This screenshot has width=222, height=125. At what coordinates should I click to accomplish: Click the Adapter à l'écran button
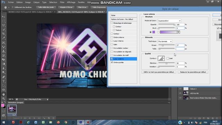click(x=66, y=7)
